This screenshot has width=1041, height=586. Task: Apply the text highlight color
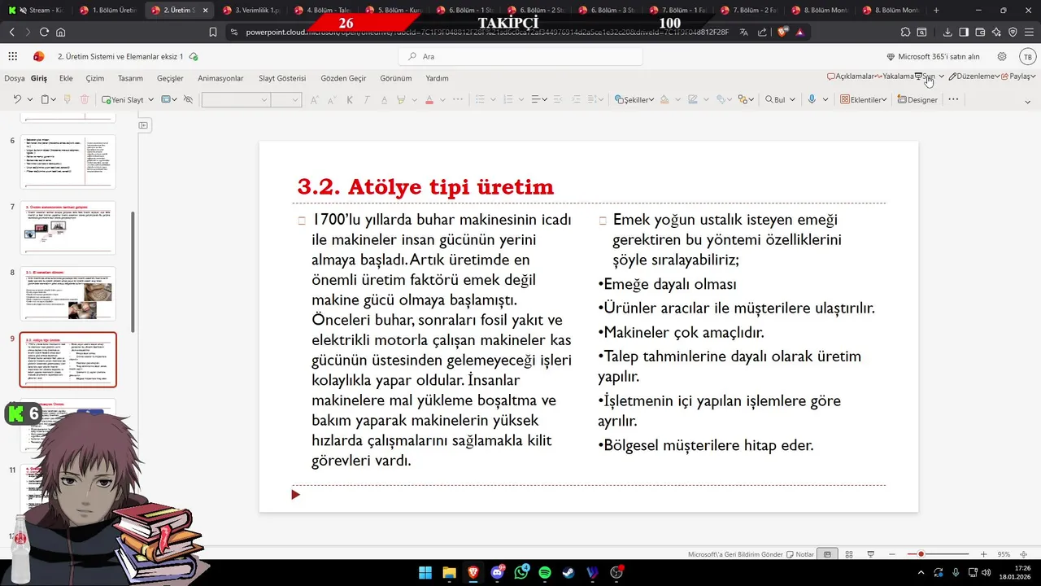point(401,99)
